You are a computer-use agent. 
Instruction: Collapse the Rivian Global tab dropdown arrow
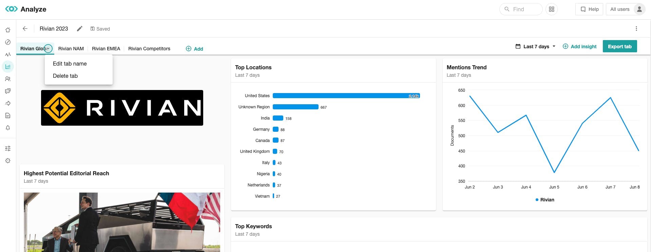coord(49,49)
